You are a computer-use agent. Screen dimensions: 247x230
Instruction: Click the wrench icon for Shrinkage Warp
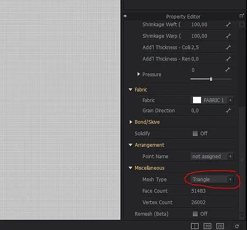point(228,36)
